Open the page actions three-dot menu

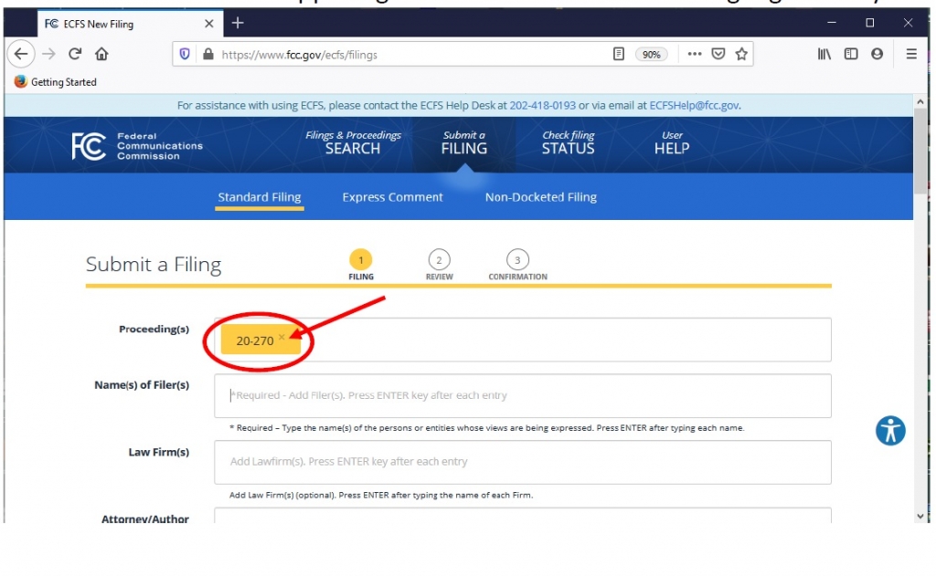point(695,54)
